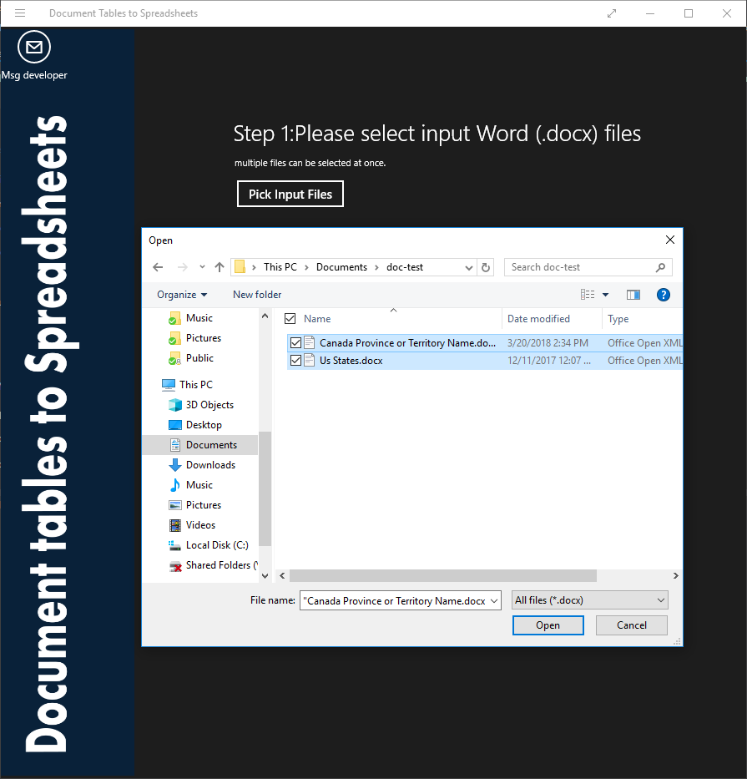
Task: Open the Help question mark icon
Action: click(663, 294)
